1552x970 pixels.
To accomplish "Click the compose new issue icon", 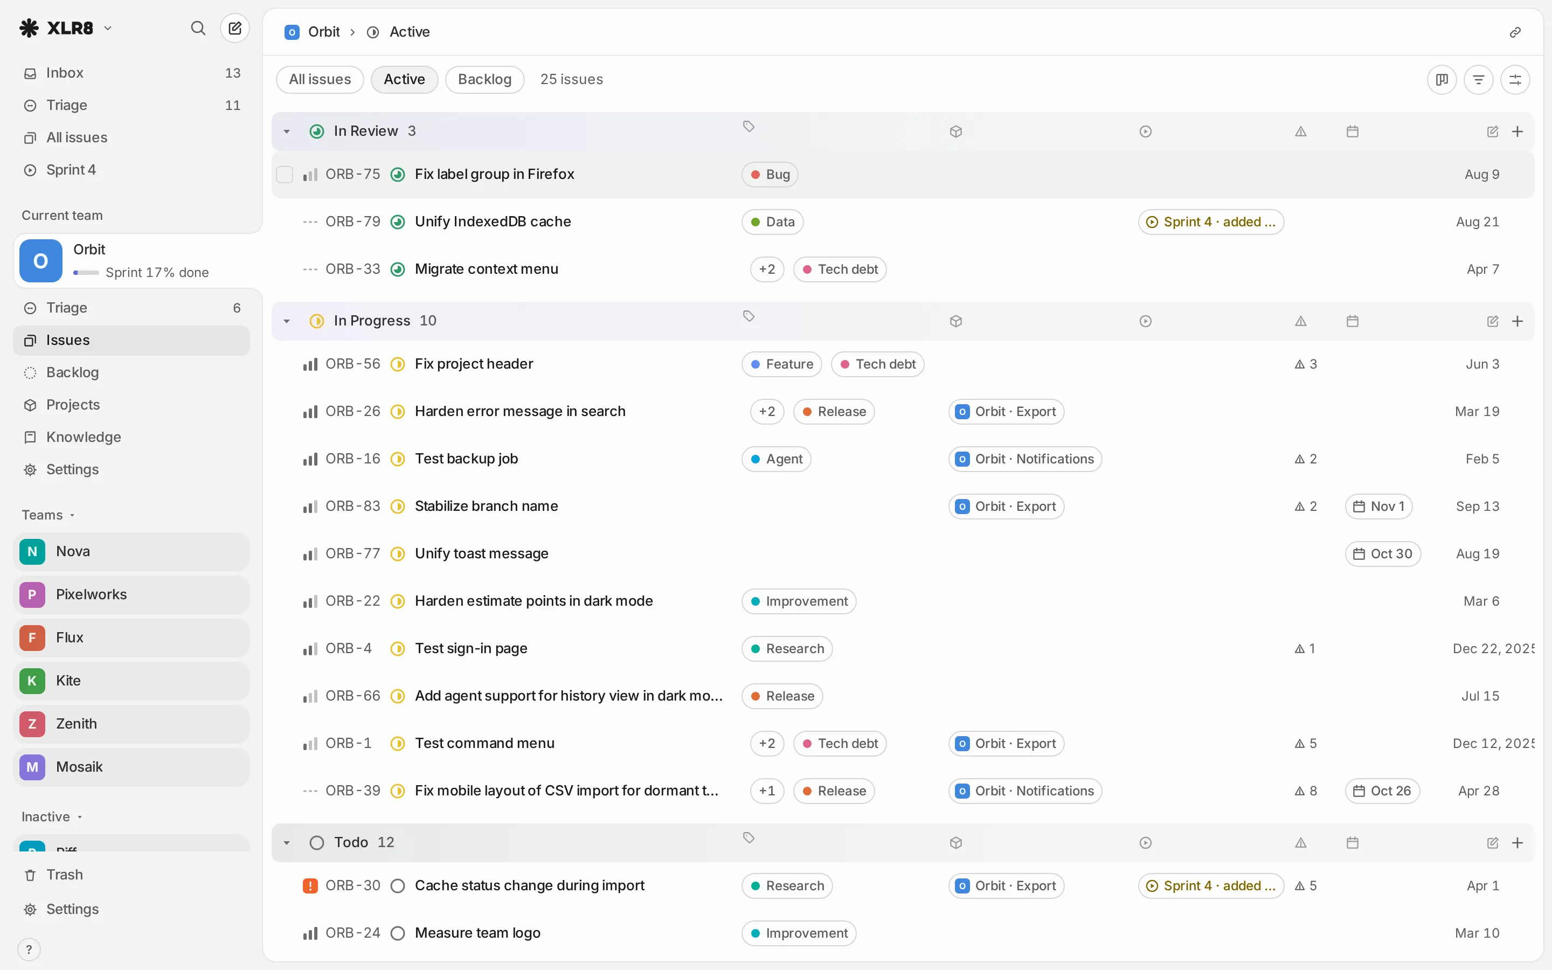I will (235, 28).
